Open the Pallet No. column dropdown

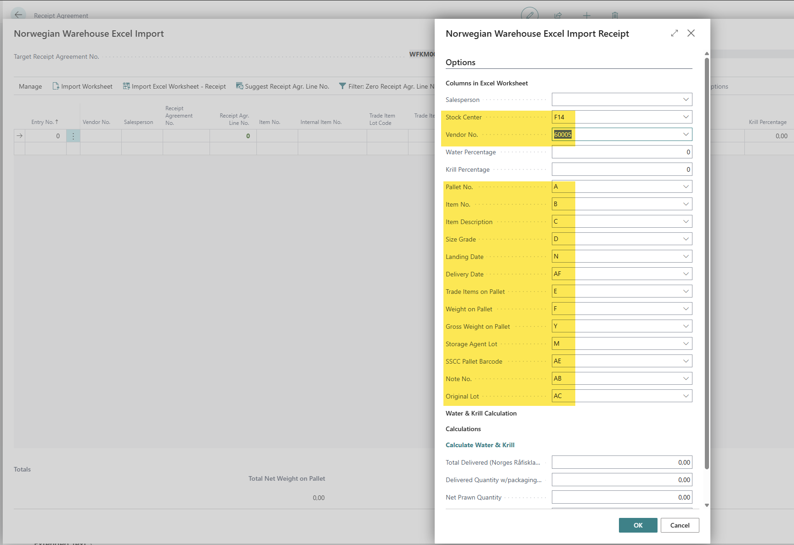click(x=686, y=187)
